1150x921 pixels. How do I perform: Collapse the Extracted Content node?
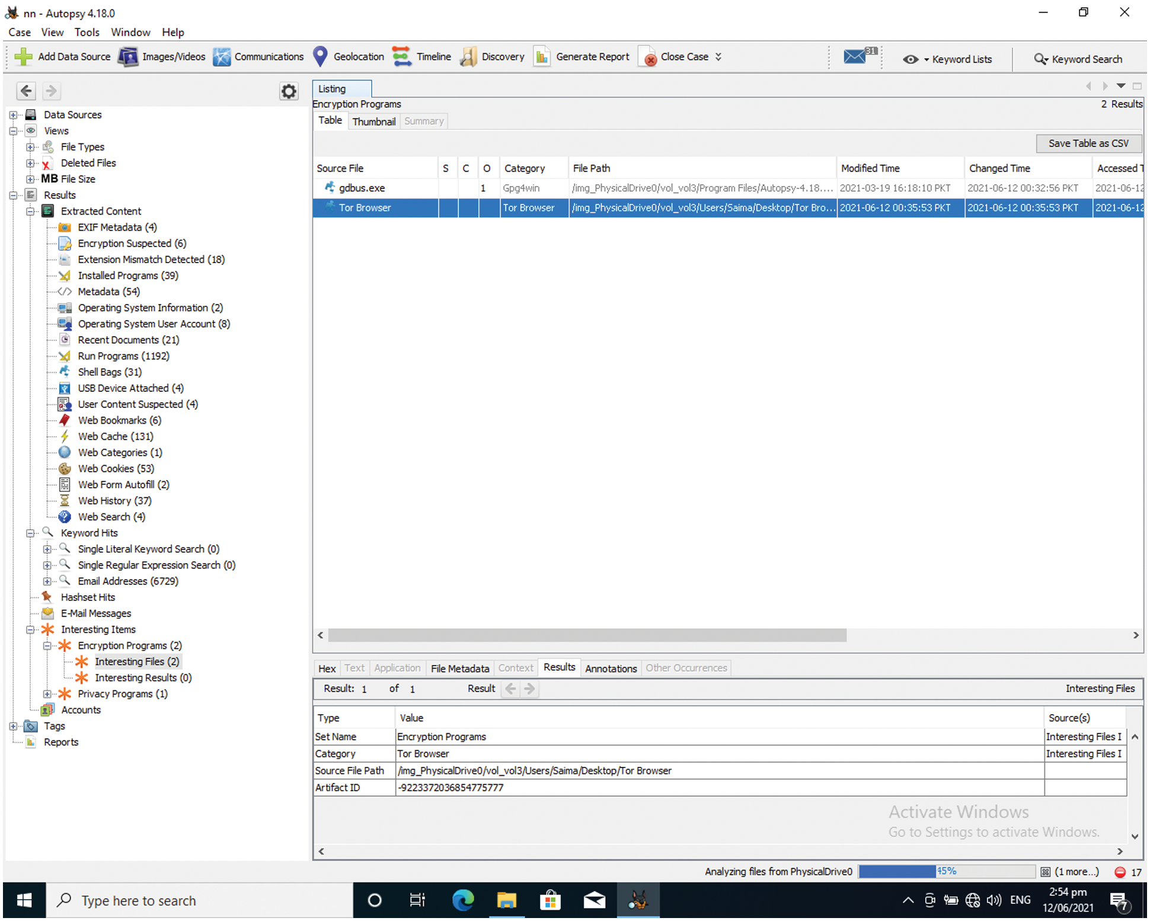click(x=30, y=212)
